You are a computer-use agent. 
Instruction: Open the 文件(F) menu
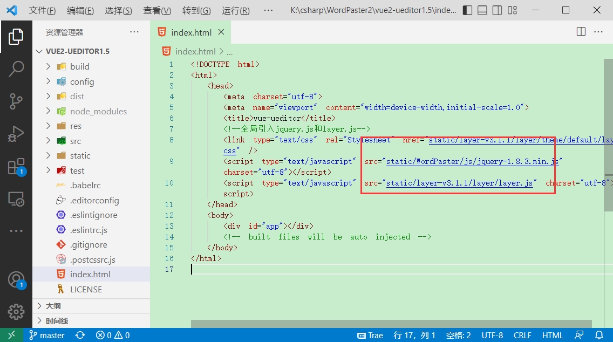(42, 11)
